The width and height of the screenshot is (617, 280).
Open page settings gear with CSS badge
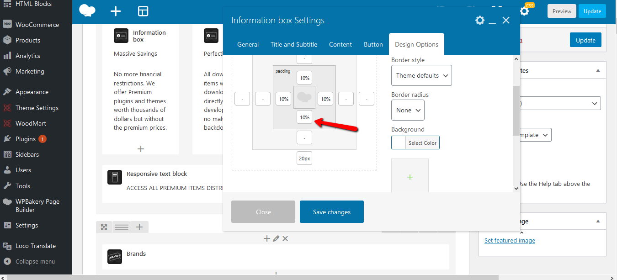pos(524,11)
